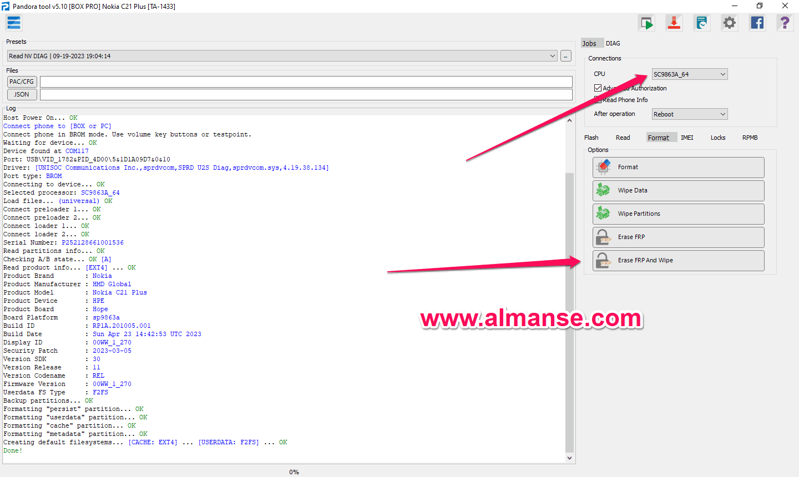
Task: Click the CACHE: EXT4 log text
Action: click(153, 442)
